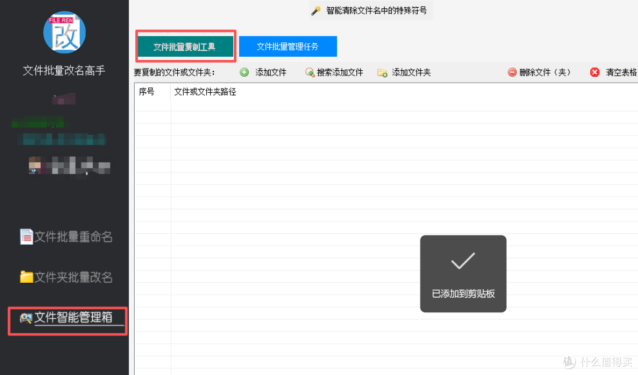Click the red 清空表格 X icon
Image resolution: width=638 pixels, height=375 pixels.
pyautogui.click(x=595, y=73)
